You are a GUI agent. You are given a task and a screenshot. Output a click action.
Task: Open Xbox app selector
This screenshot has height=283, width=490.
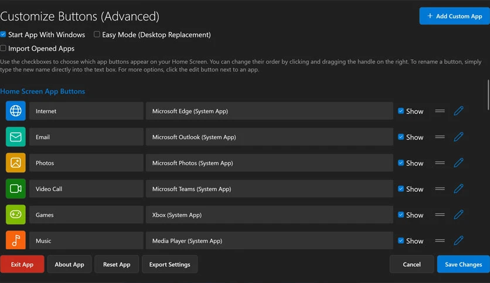[270, 215]
